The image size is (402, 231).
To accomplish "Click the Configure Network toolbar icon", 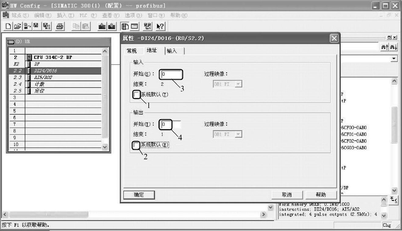I will pos(148,27).
